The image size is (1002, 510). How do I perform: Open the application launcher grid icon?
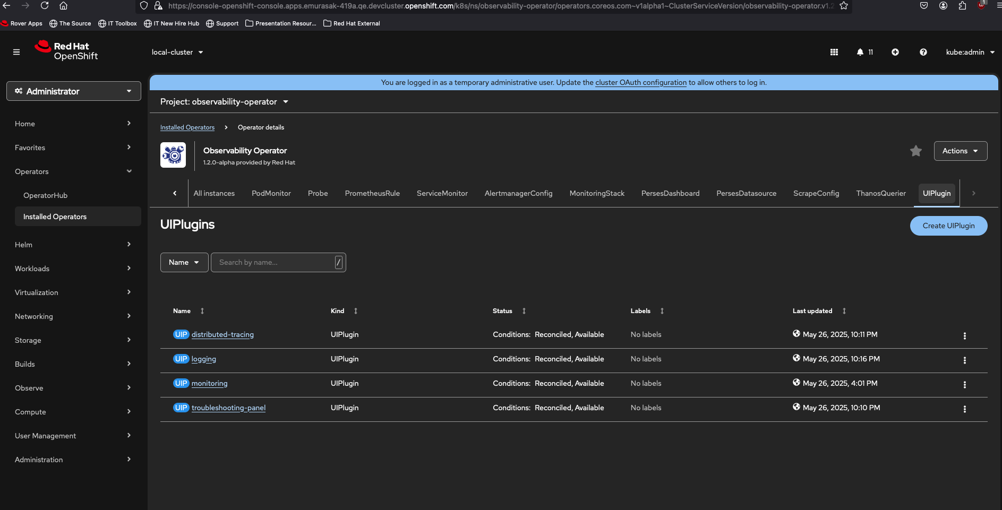coord(834,52)
